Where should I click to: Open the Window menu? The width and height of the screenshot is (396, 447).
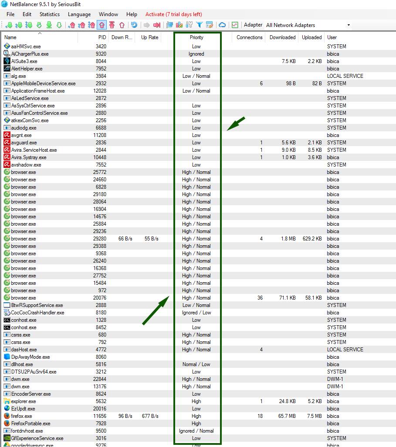108,14
